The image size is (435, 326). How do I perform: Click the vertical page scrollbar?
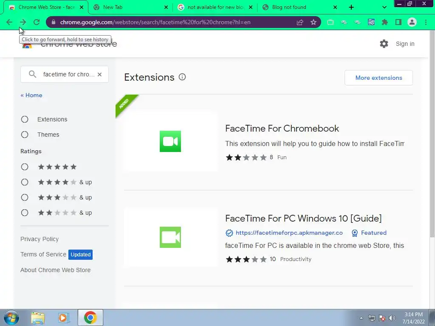click(432, 133)
